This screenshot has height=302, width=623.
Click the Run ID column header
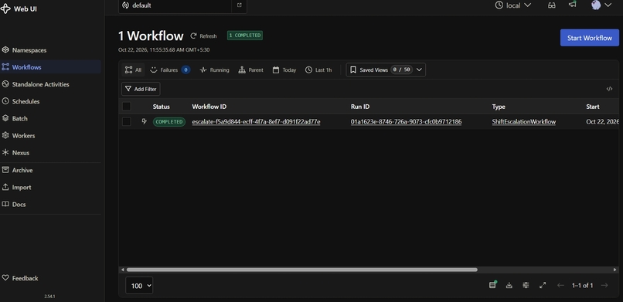(x=360, y=107)
